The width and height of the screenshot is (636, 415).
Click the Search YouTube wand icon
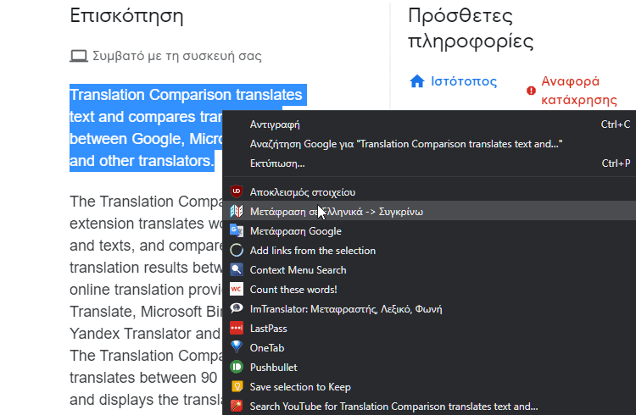(x=237, y=406)
